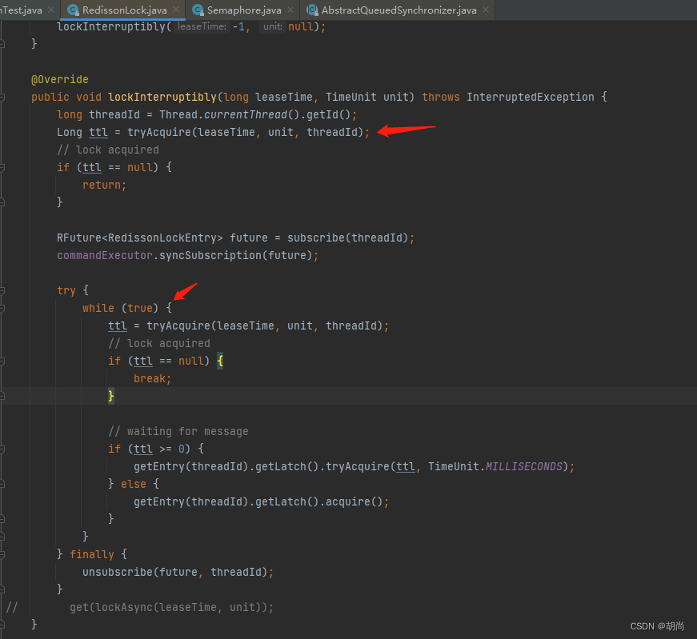Screen dimensions: 697x639
Task: Close the RedissonLock.java tab
Action: (x=176, y=10)
